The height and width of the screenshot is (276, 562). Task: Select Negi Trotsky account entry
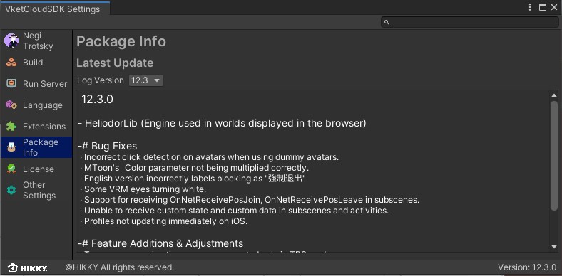click(x=36, y=41)
